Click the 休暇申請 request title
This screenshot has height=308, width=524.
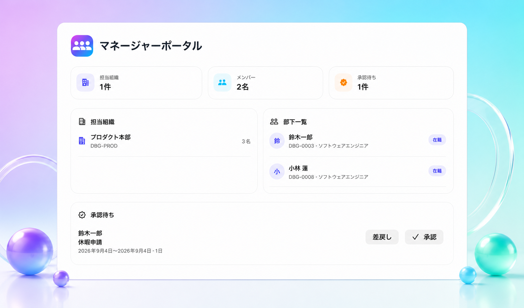tap(90, 242)
